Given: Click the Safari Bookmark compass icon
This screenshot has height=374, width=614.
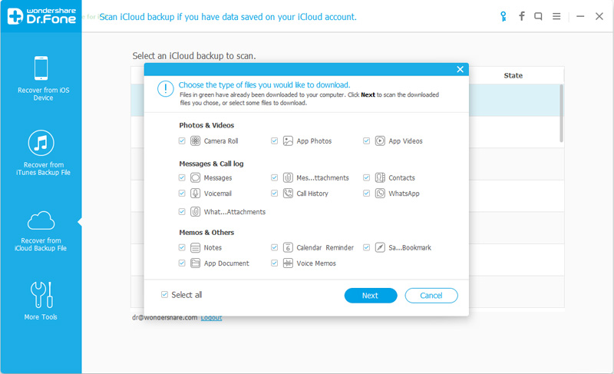Looking at the screenshot, I should 380,247.
